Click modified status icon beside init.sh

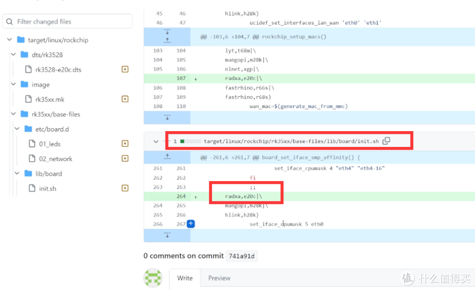125,188
